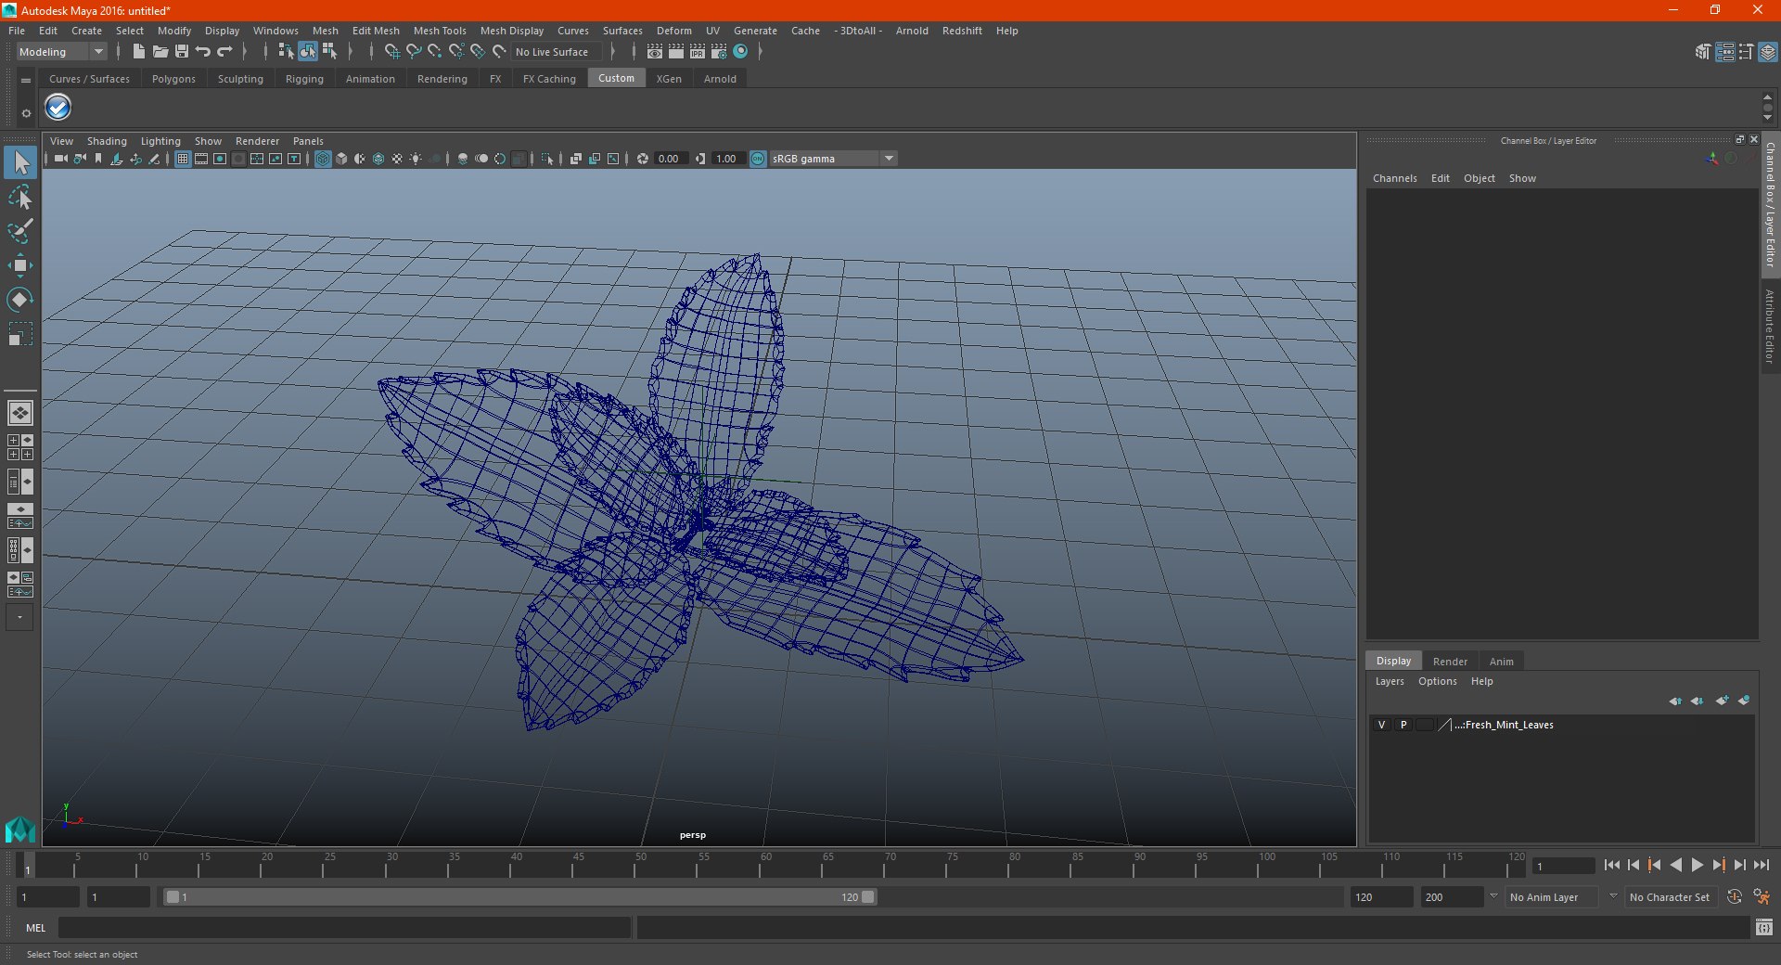Activate the Move tool
Screen dimensions: 1781x965
20,265
